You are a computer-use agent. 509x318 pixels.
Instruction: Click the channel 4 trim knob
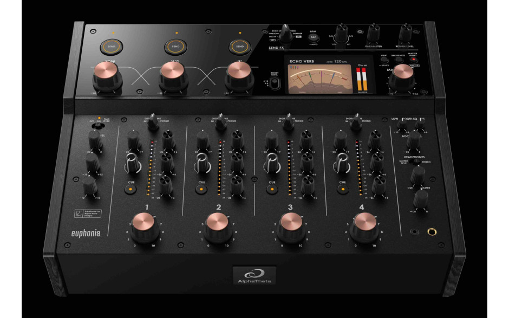click(x=341, y=140)
